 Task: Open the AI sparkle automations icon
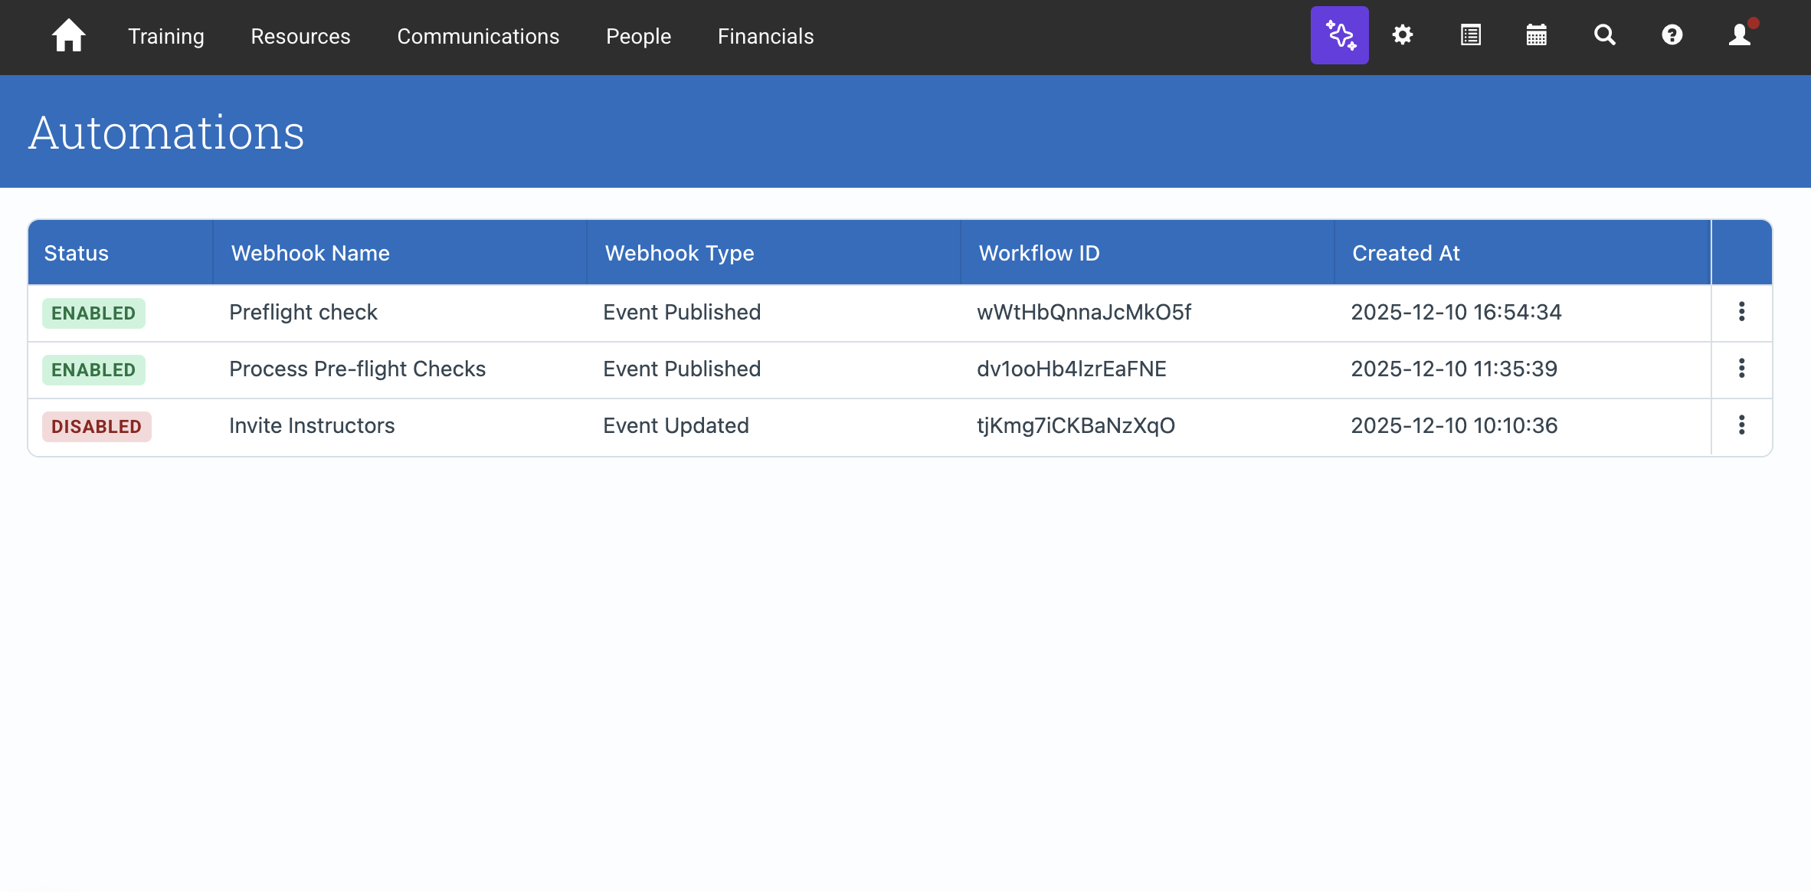[x=1339, y=35]
